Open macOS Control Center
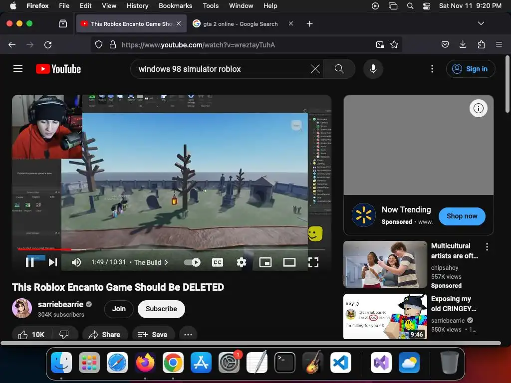This screenshot has width=511, height=383. coord(426,6)
